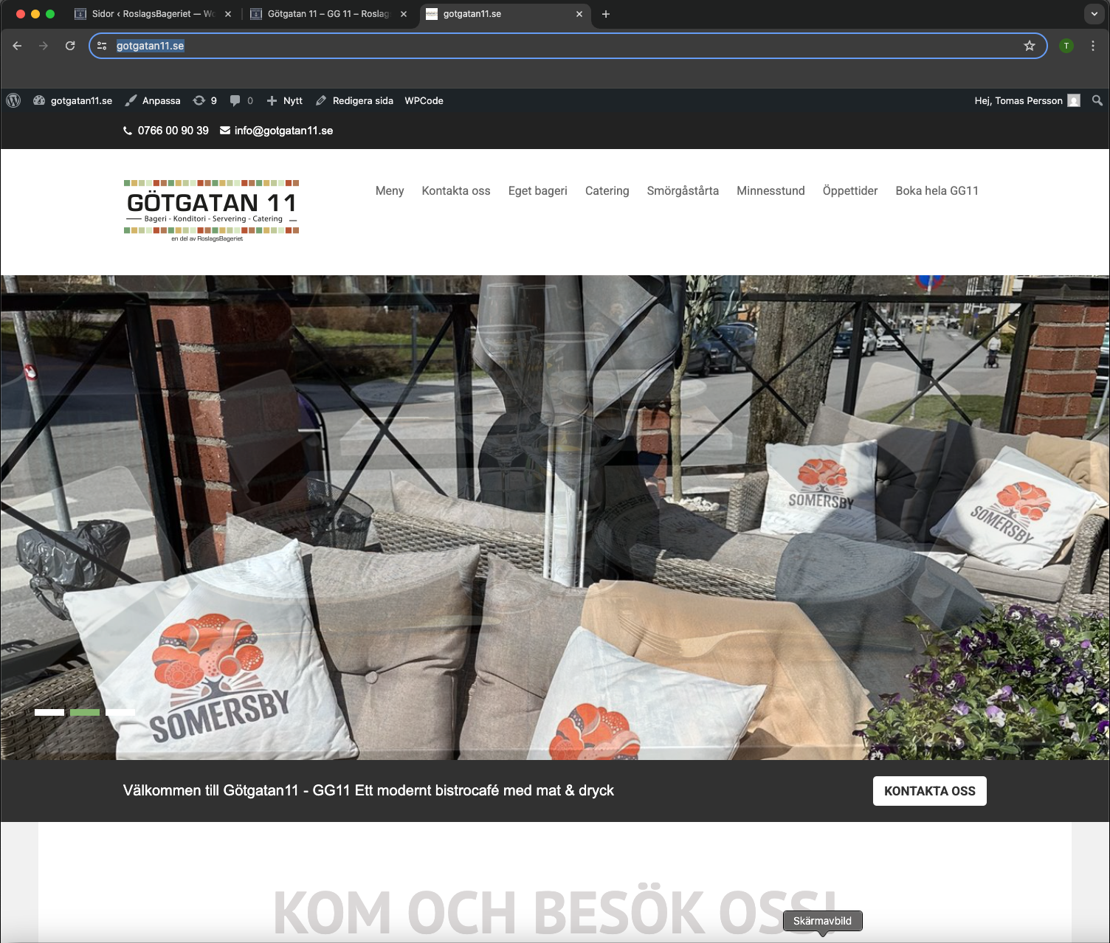
Task: Open the green Chrome profile avatar
Action: point(1066,46)
